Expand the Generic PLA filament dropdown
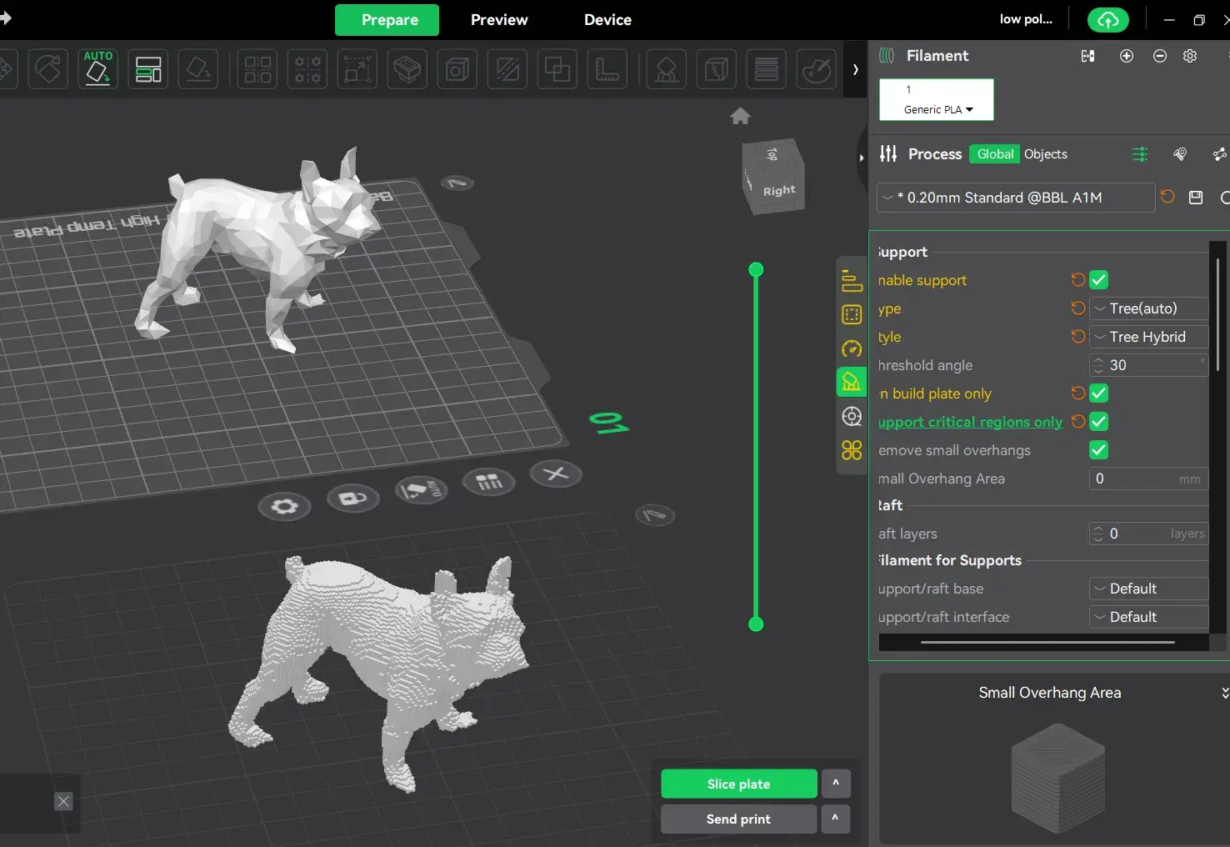 coord(937,109)
